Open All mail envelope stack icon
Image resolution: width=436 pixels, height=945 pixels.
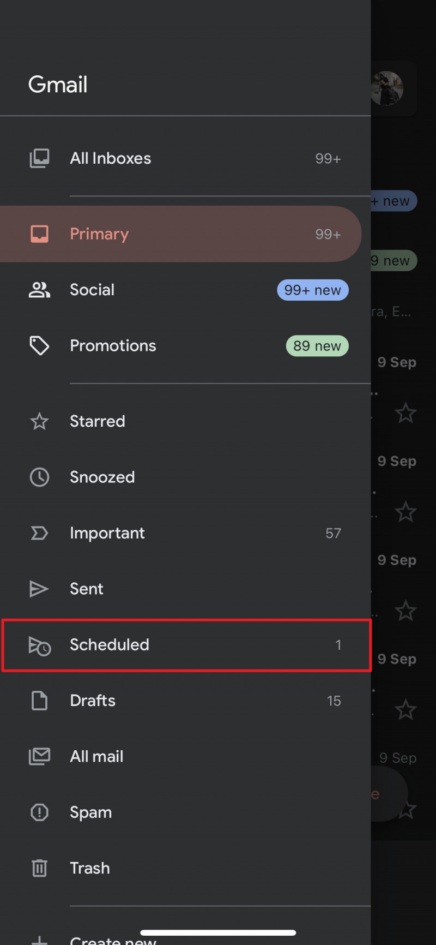coord(39,756)
